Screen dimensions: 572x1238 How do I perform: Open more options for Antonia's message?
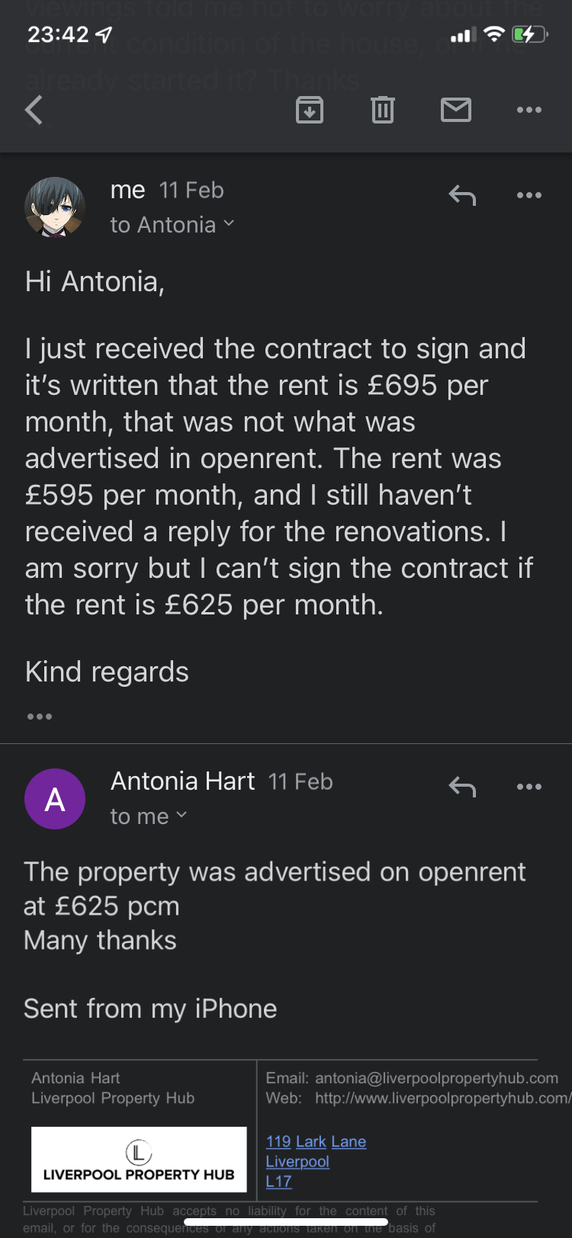[x=529, y=787]
